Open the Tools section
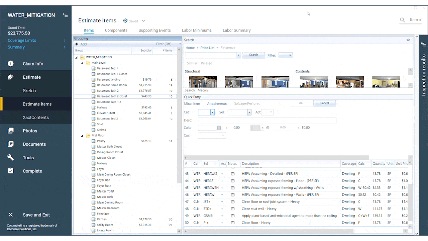Screen dimensions: 428x241 28,158
